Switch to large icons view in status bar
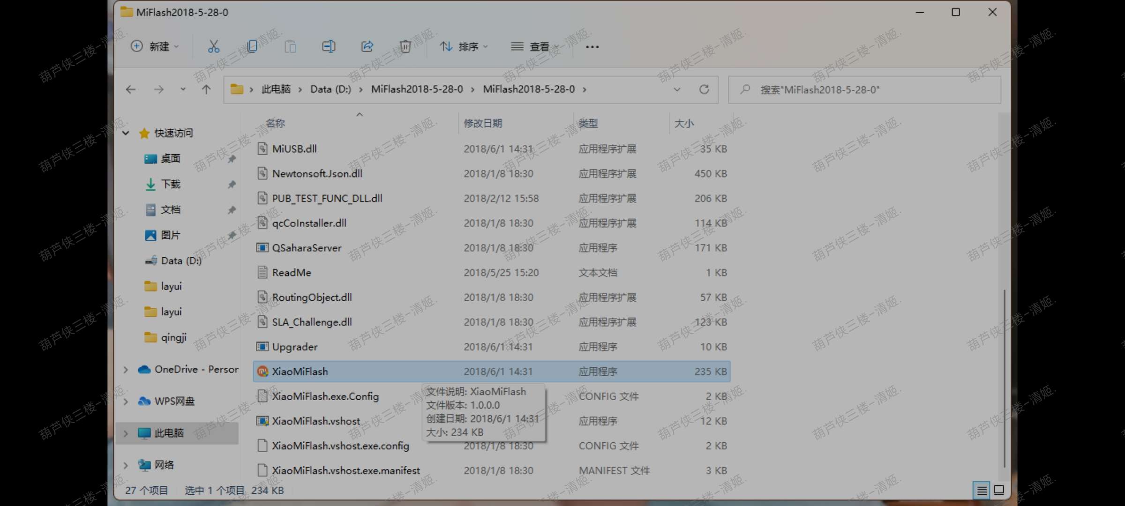Image resolution: width=1125 pixels, height=506 pixels. pyautogui.click(x=999, y=490)
